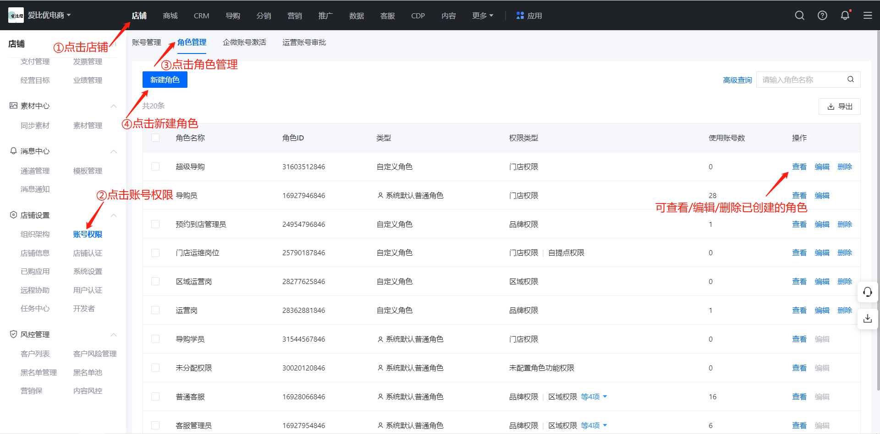880x434 pixels.
Task: Open the hamburger menu icon at top right
Action: 868,16
